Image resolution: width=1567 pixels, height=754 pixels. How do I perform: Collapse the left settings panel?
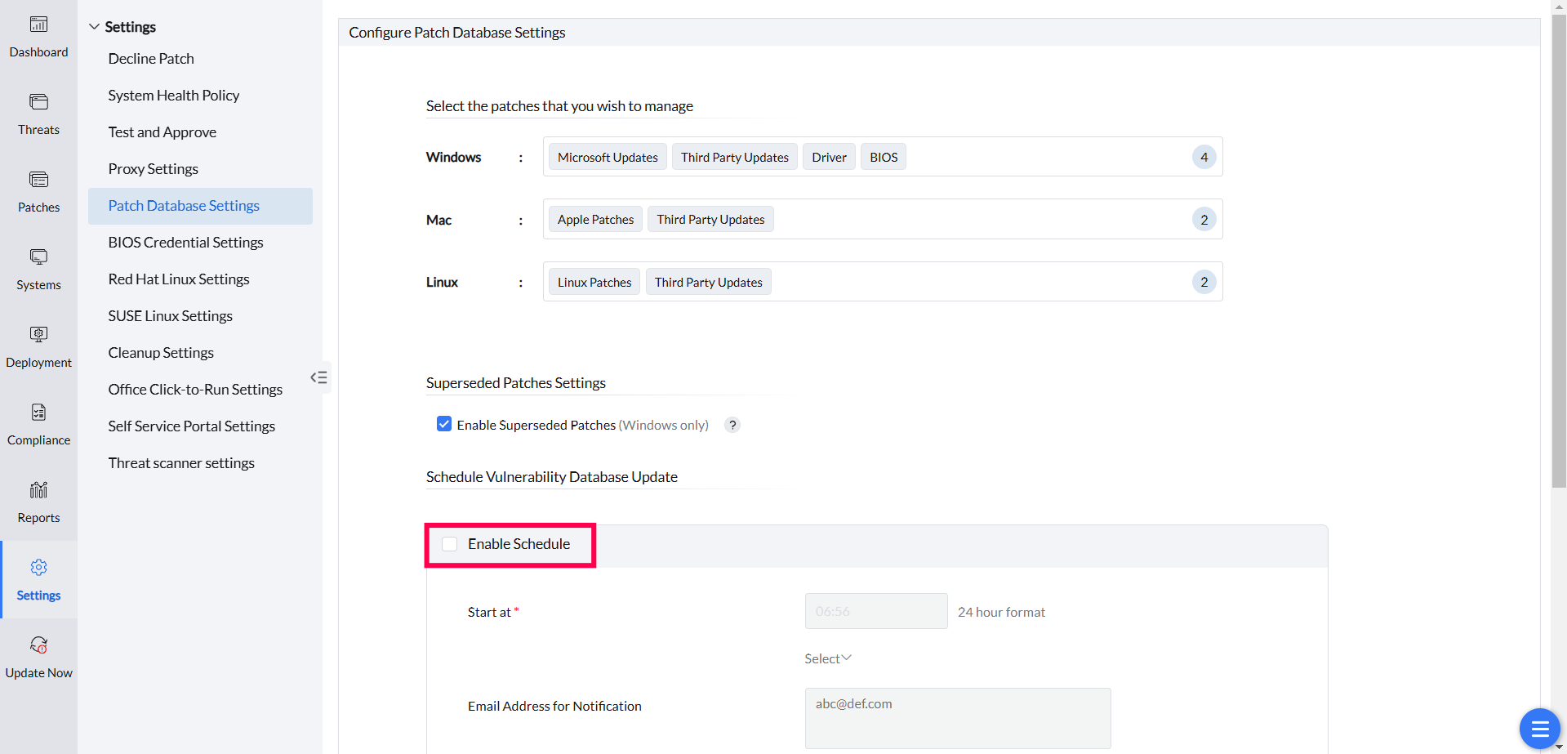click(x=318, y=377)
